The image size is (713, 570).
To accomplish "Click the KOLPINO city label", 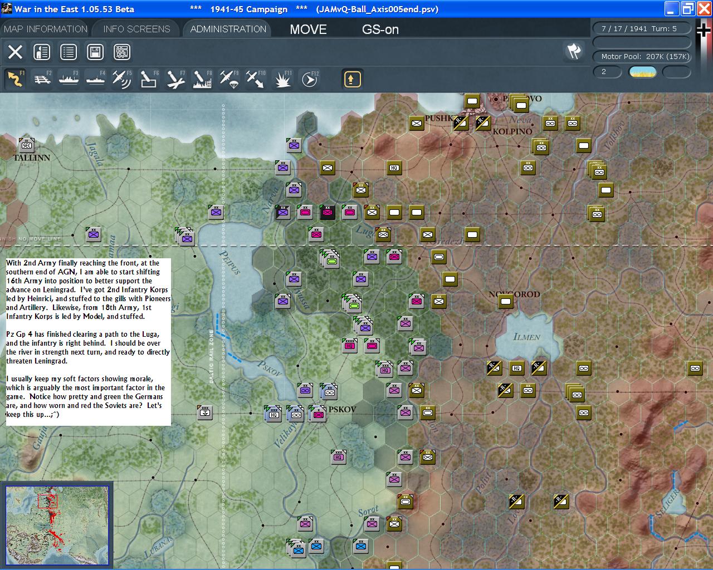I will click(512, 131).
